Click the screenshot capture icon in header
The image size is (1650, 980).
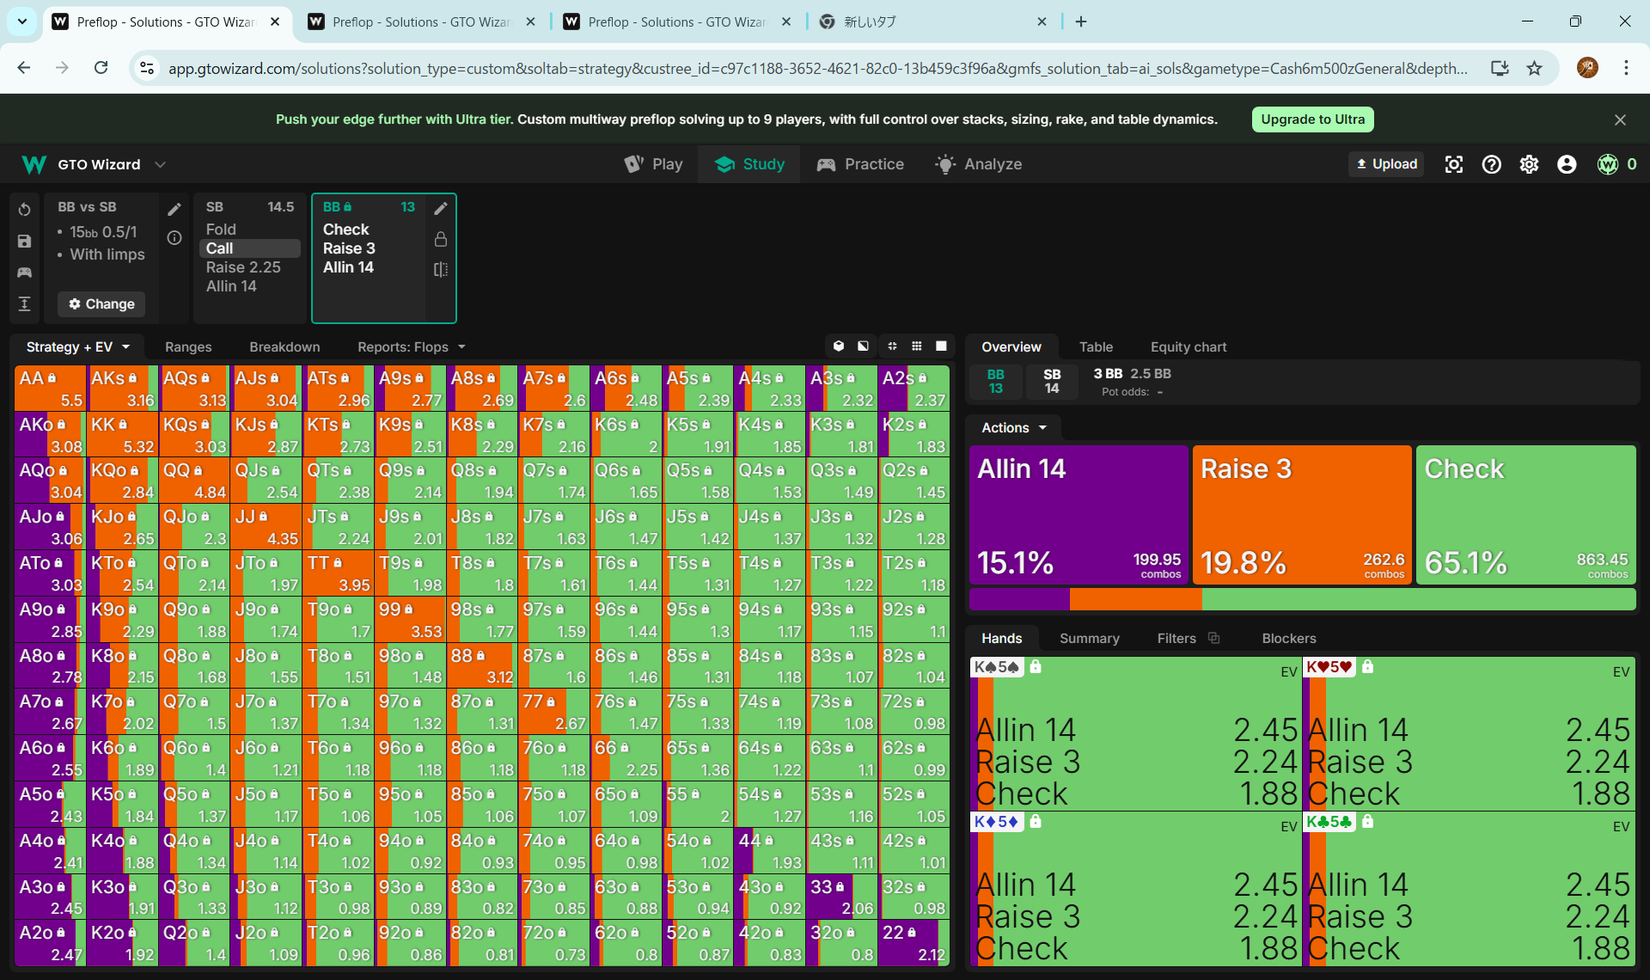[1453, 164]
